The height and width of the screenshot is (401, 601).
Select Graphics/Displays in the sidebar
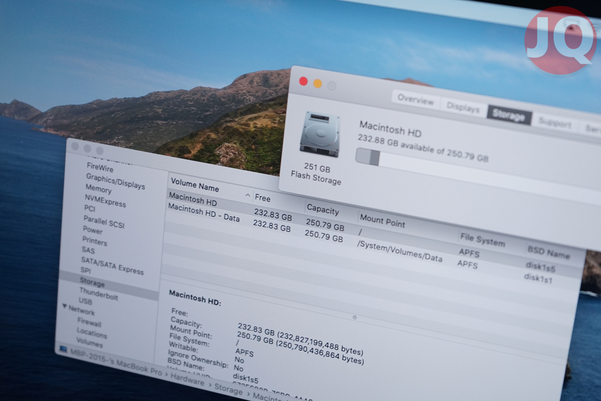pyautogui.click(x=115, y=181)
